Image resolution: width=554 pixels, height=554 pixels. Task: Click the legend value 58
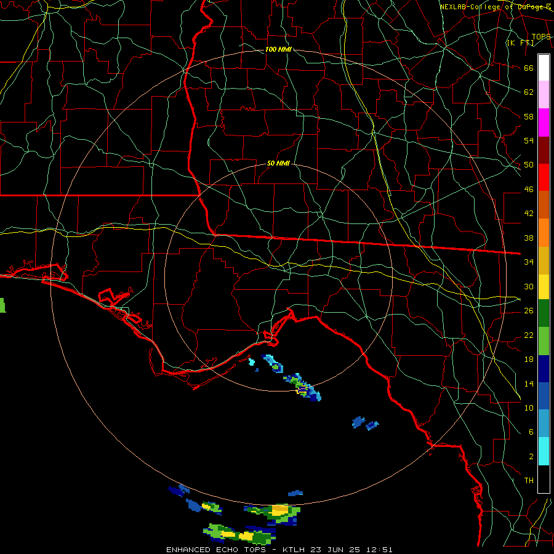click(529, 116)
